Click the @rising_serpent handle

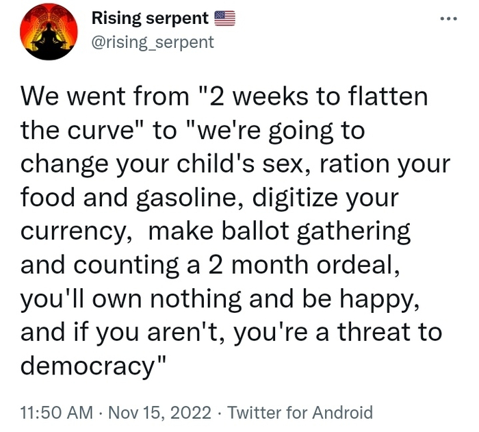pyautogui.click(x=153, y=42)
